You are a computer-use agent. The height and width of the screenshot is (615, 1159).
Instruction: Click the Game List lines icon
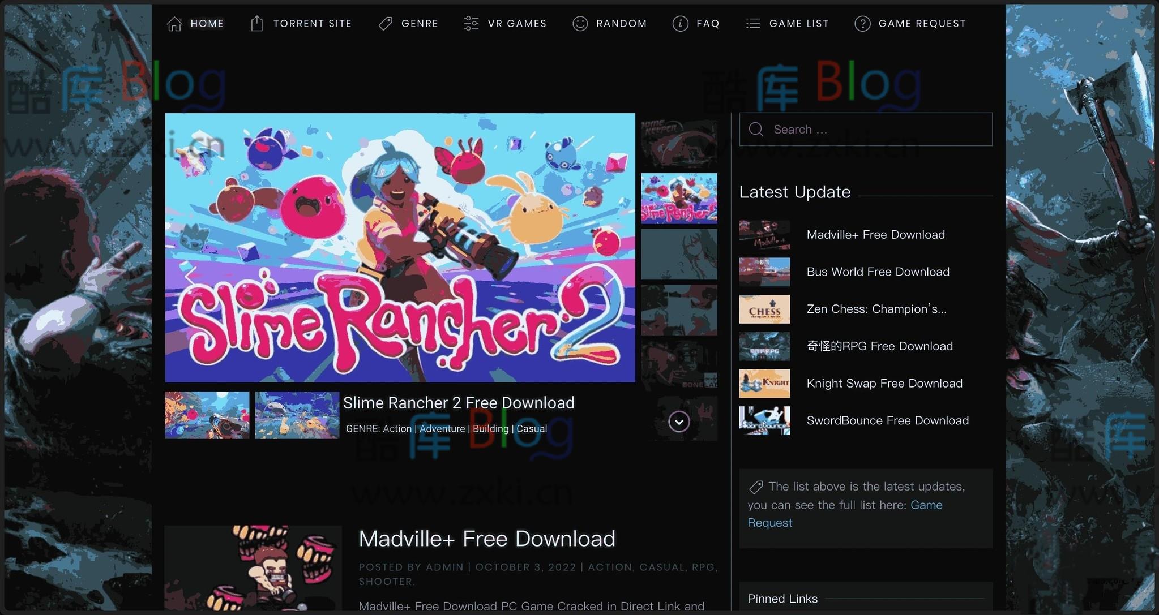[753, 24]
